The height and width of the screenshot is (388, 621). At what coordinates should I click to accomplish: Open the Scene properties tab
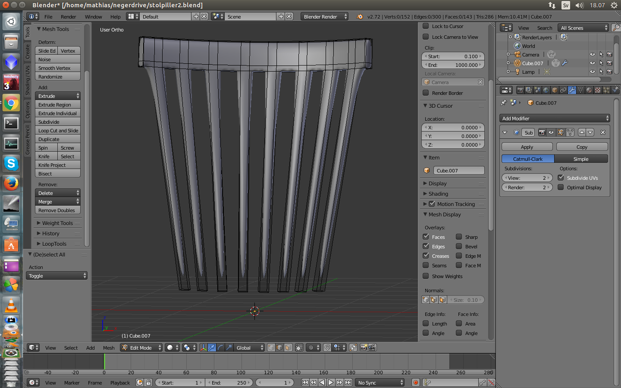click(538, 90)
